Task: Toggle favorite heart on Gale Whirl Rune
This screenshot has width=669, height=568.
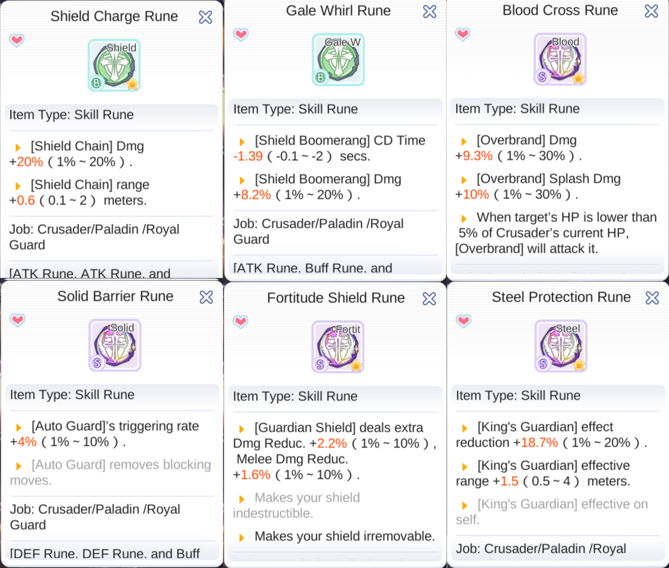Action: tap(241, 35)
